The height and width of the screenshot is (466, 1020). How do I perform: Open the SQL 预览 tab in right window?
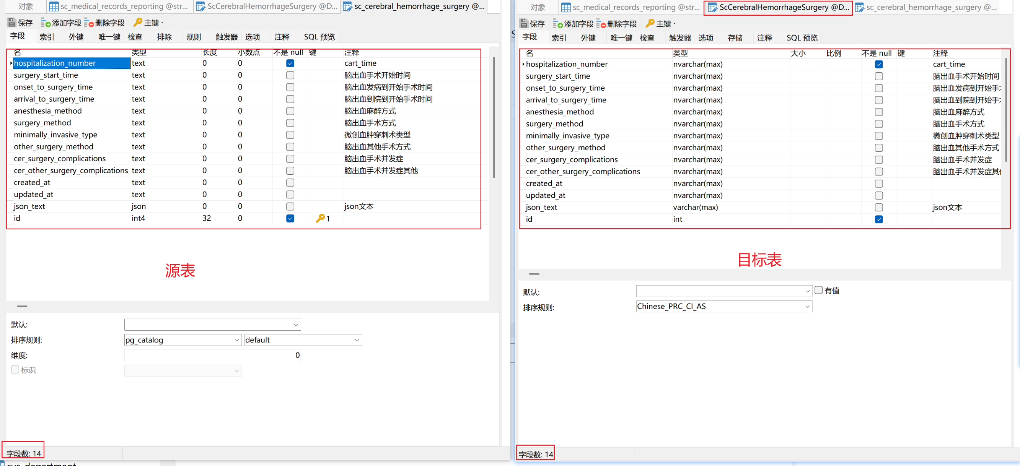802,37
